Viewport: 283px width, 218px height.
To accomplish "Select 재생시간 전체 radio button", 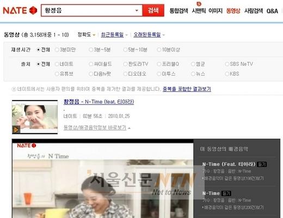I will tap(38, 49).
